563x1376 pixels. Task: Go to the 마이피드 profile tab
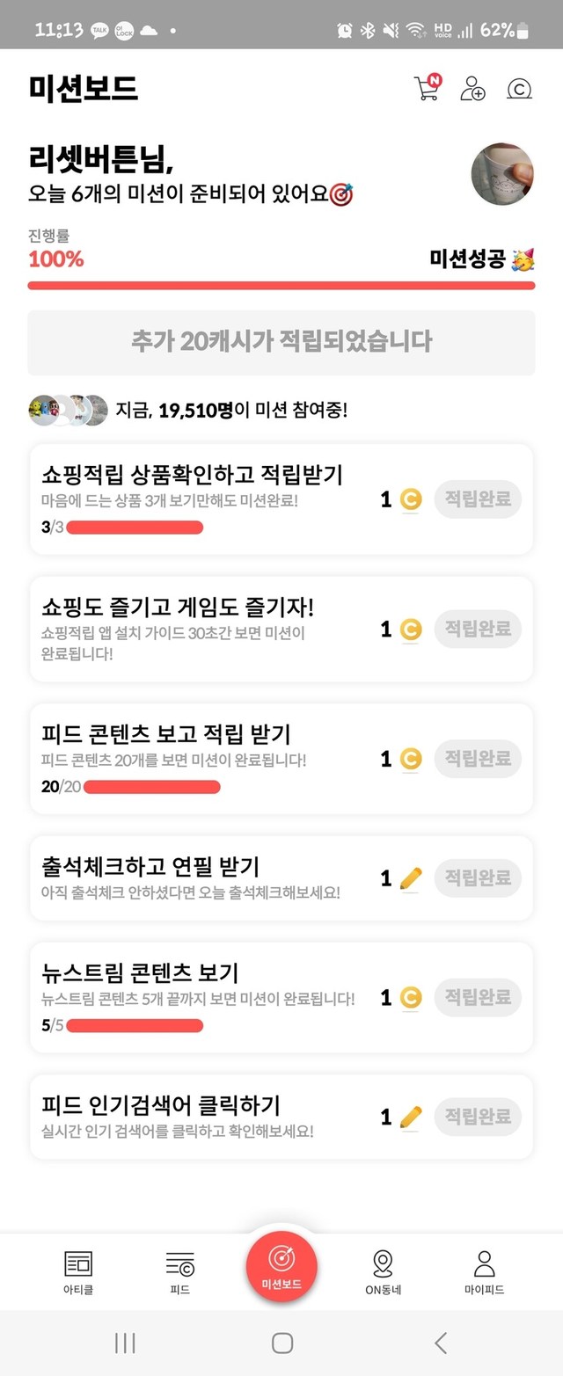click(x=484, y=1272)
